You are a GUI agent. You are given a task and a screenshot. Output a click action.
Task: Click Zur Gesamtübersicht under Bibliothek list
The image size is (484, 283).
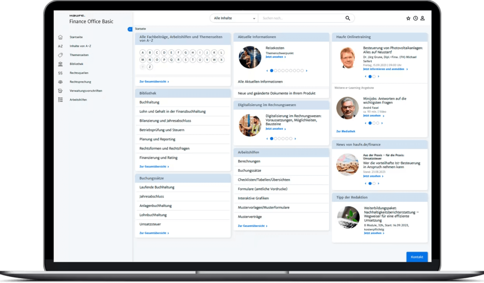pos(154,167)
